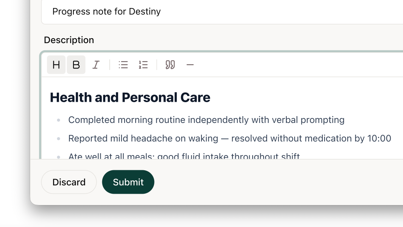
Task: Click the Description field label
Action: tap(69, 40)
